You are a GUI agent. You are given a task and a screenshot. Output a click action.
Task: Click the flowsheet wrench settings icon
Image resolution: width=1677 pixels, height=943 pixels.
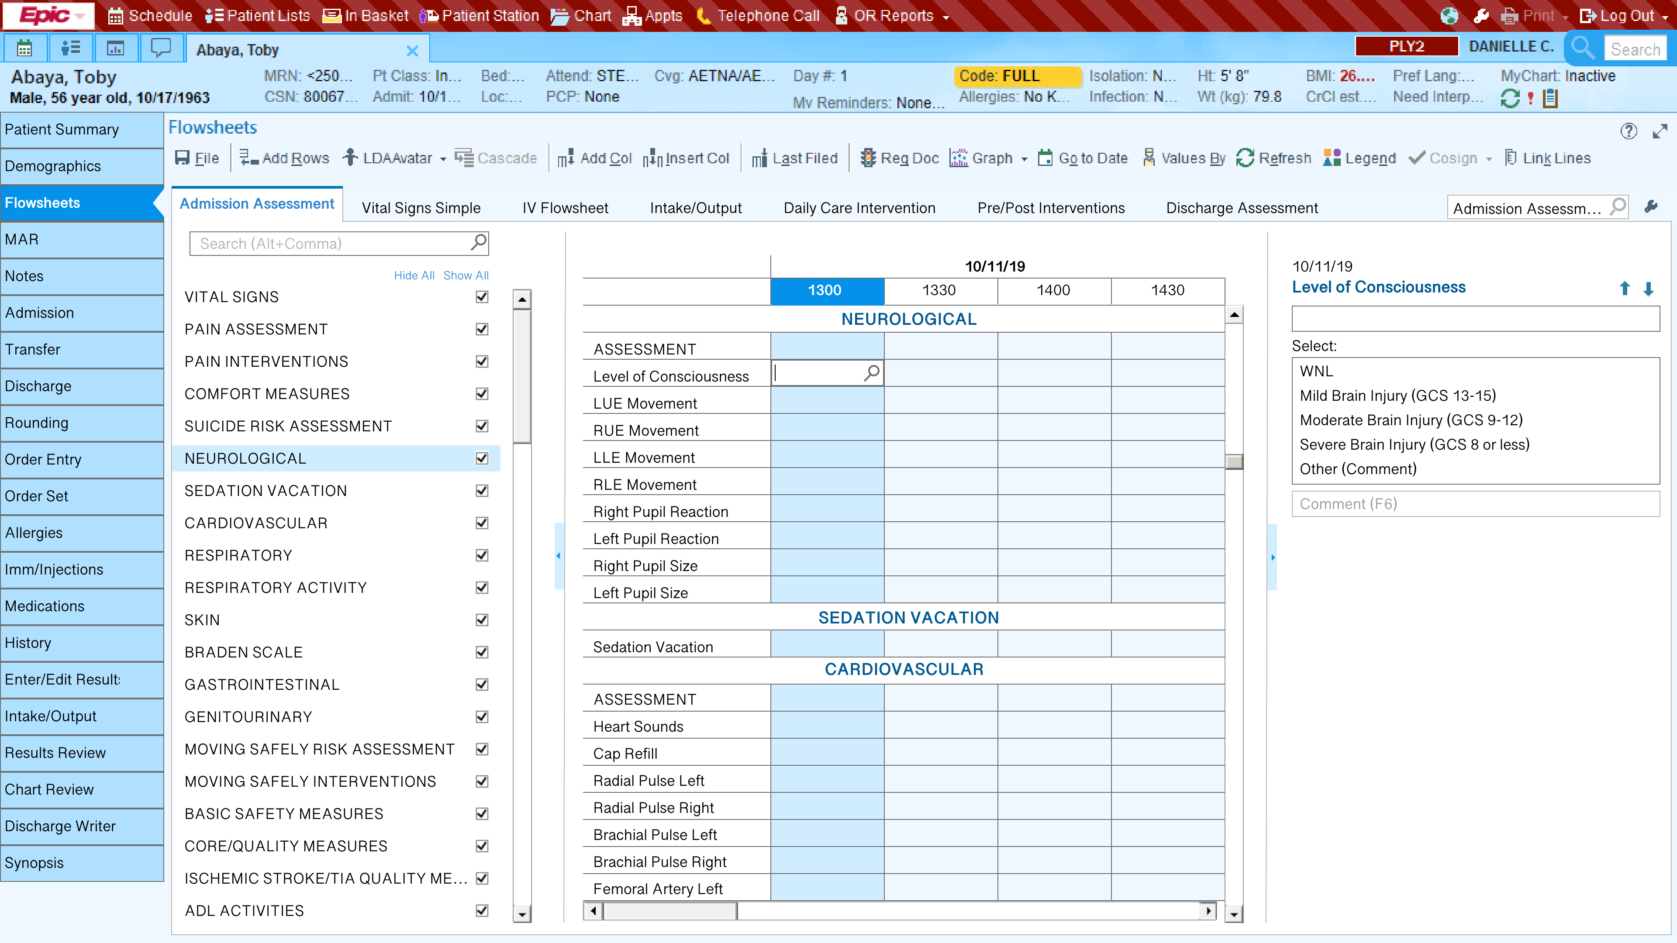(1650, 207)
